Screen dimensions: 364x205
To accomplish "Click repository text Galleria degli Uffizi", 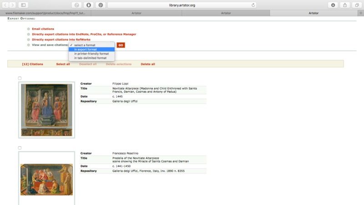I will (125, 101).
